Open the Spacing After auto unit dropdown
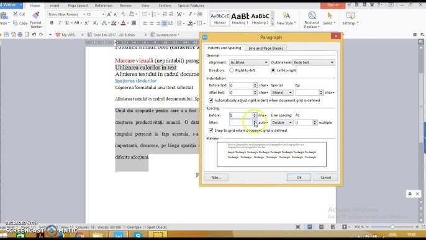Viewport: 426px width, 240px height. [x=263, y=122]
